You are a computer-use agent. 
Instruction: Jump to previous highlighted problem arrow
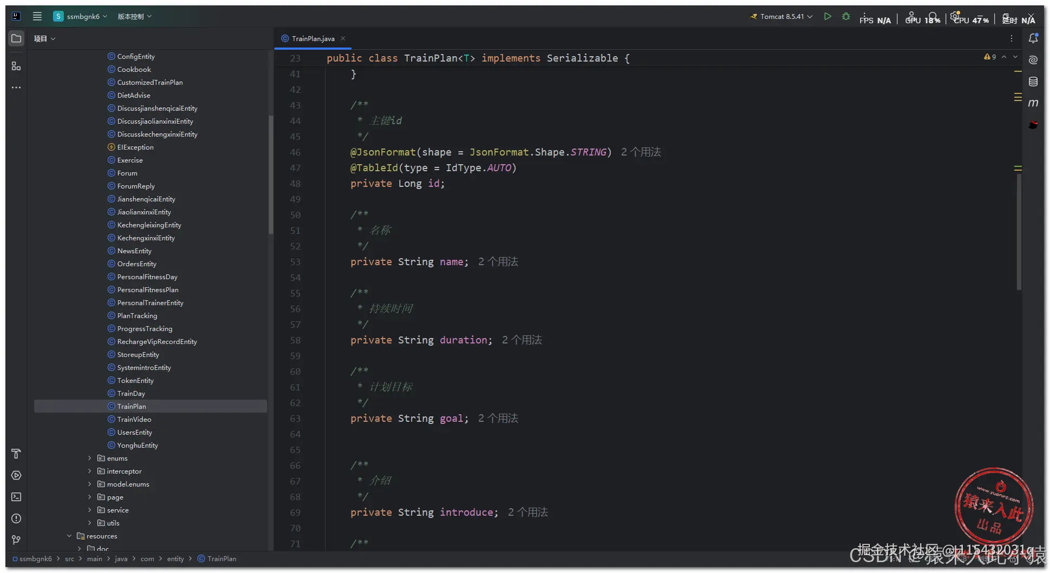1004,57
